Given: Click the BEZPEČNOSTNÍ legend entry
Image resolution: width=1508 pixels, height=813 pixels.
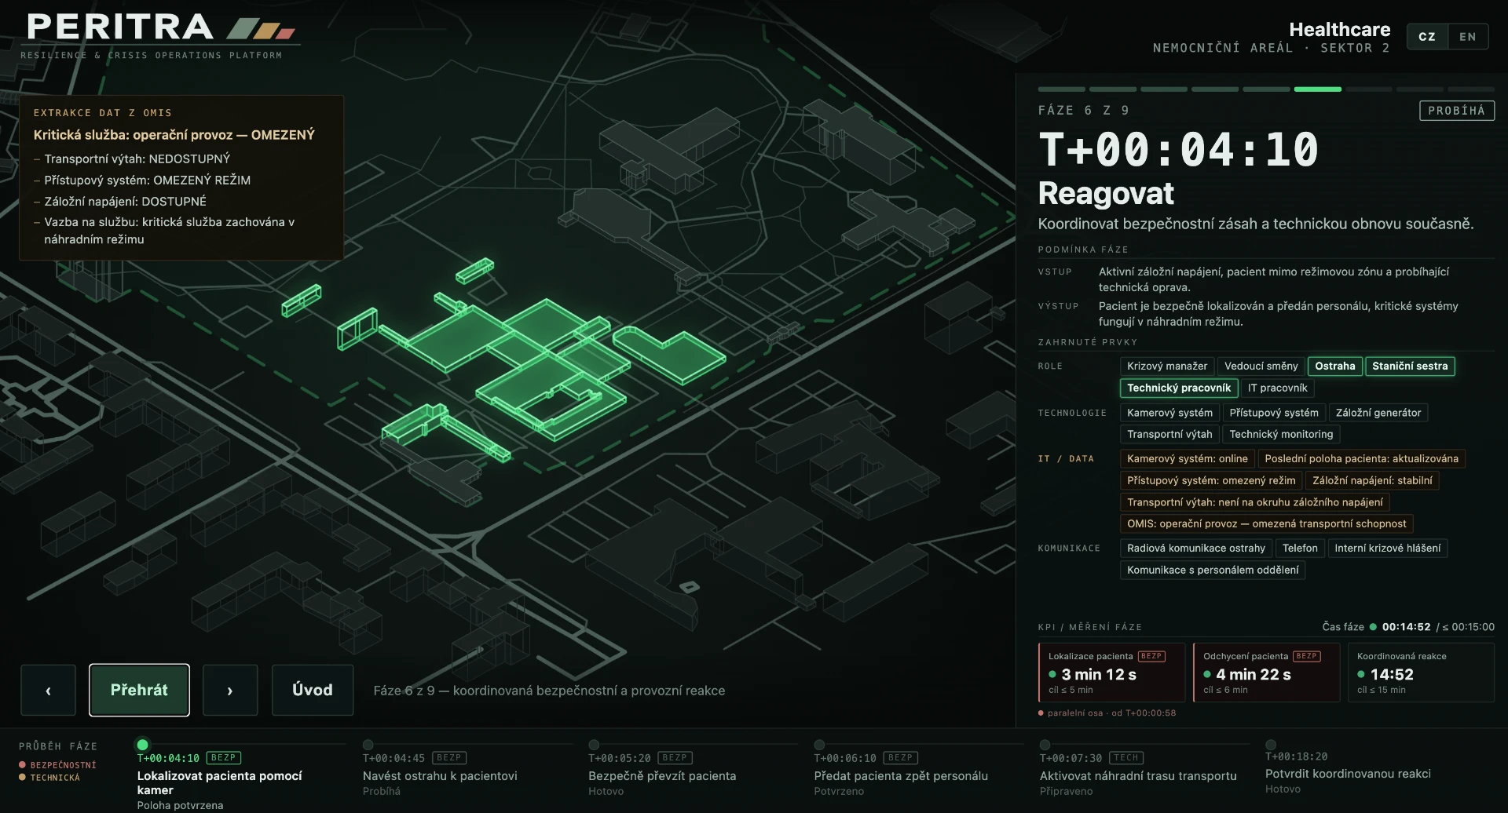Looking at the screenshot, I should click(x=57, y=765).
